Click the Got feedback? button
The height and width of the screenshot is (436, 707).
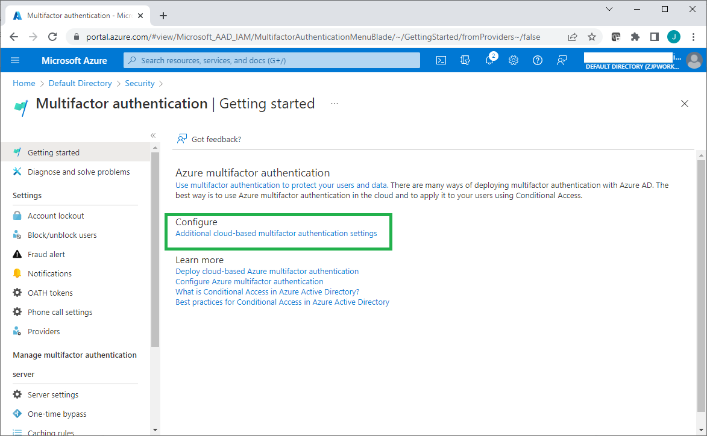coord(209,139)
